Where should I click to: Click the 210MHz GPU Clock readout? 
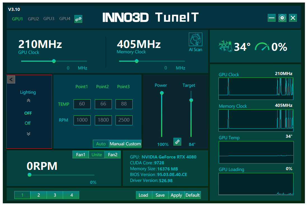(40, 44)
